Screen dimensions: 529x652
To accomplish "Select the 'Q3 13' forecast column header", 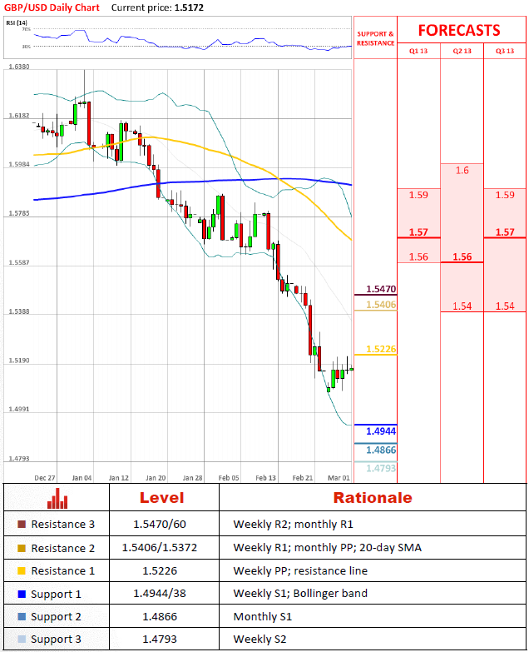I will pos(505,51).
